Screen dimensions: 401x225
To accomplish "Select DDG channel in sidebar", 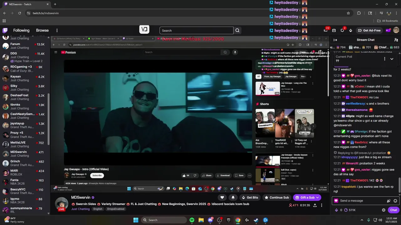I will [x=24, y=57].
